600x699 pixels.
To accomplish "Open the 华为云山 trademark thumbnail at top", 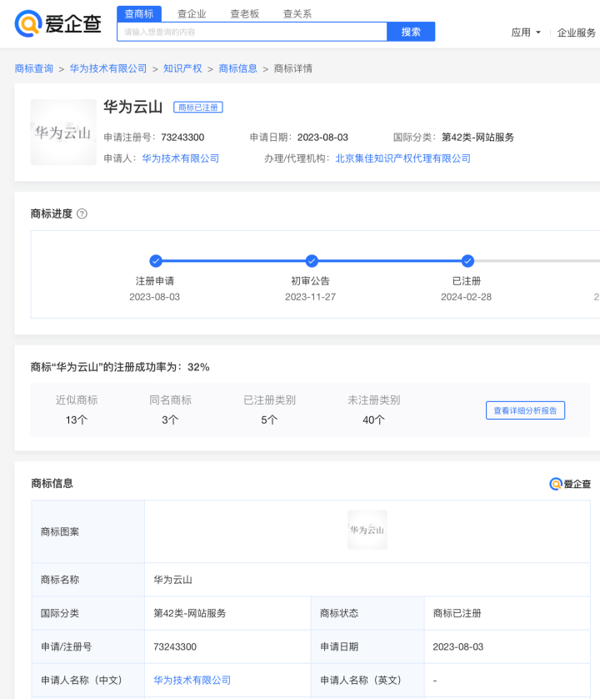I will 63,132.
